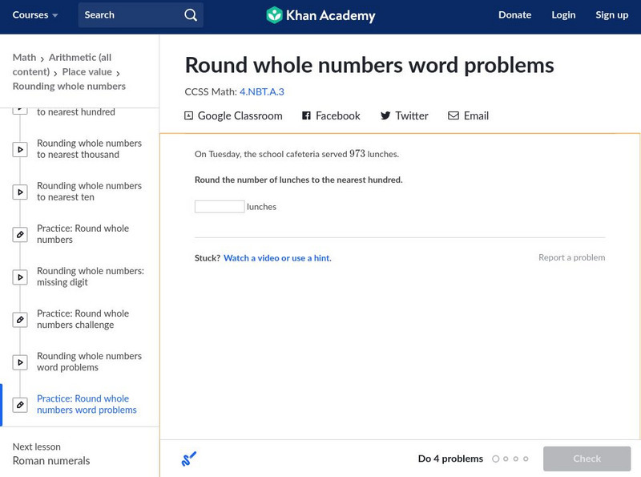Open the 4.NBT.A.3 standard link
This screenshot has height=477, width=641.
[262, 91]
